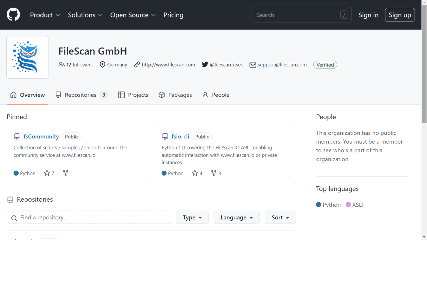Click the fsCommunity repository icon

(x=17, y=137)
